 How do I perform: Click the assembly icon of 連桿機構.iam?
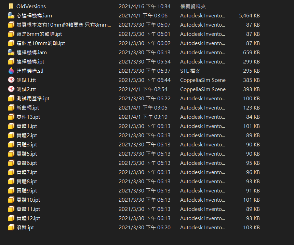point(11,53)
